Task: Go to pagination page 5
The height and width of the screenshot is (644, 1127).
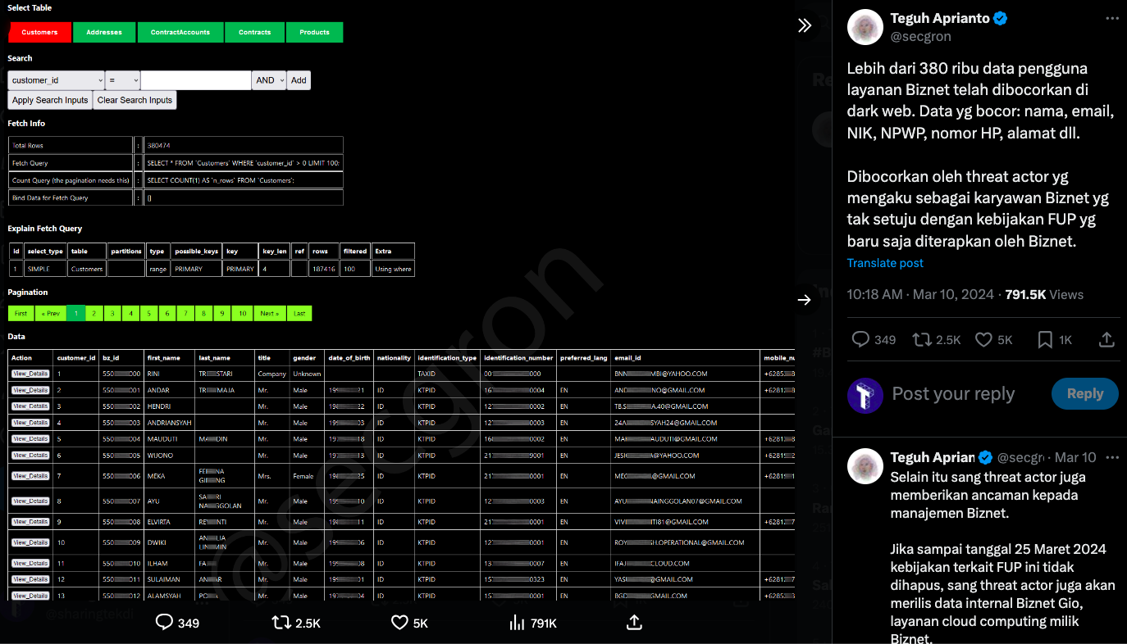Action: [x=148, y=313]
